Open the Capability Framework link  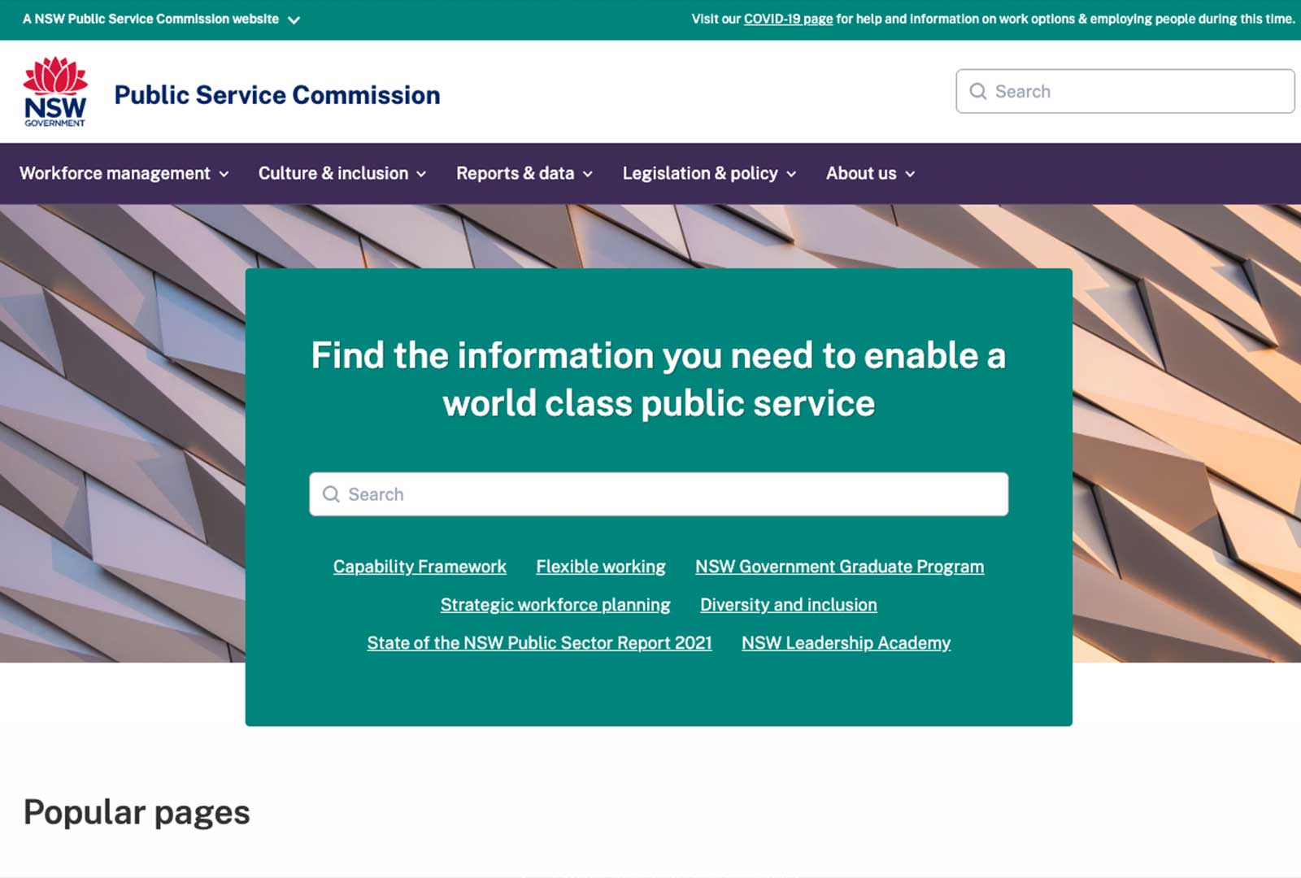tap(420, 567)
